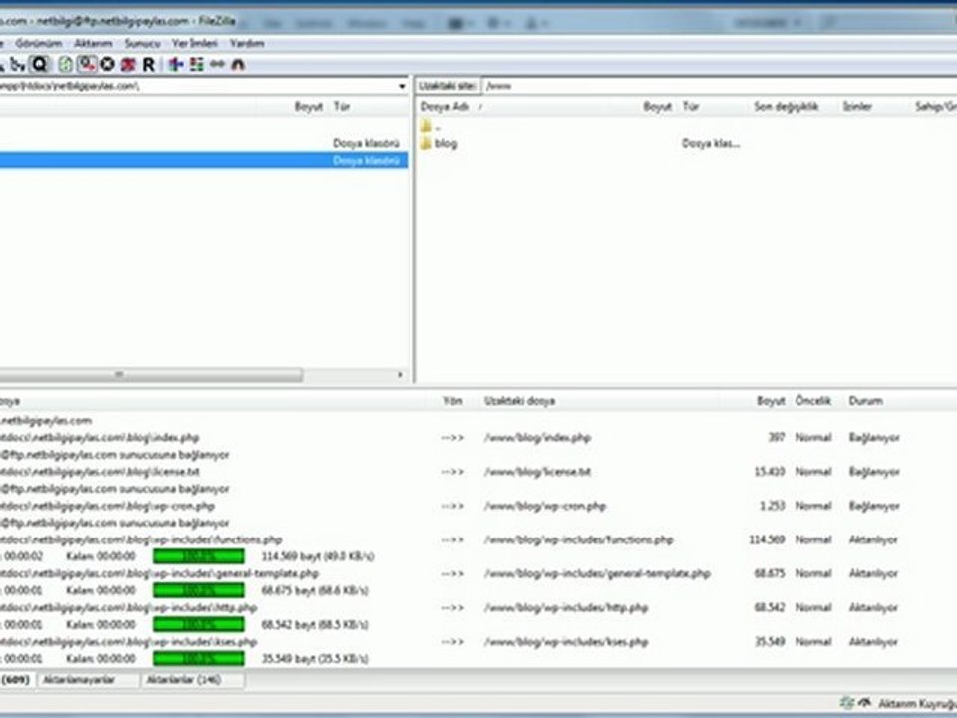This screenshot has height=718, width=957.
Task: Open the Sunucu menu
Action: [143, 43]
